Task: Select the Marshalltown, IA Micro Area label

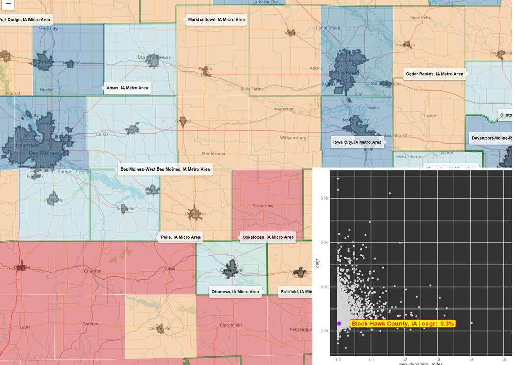Action: point(216,20)
